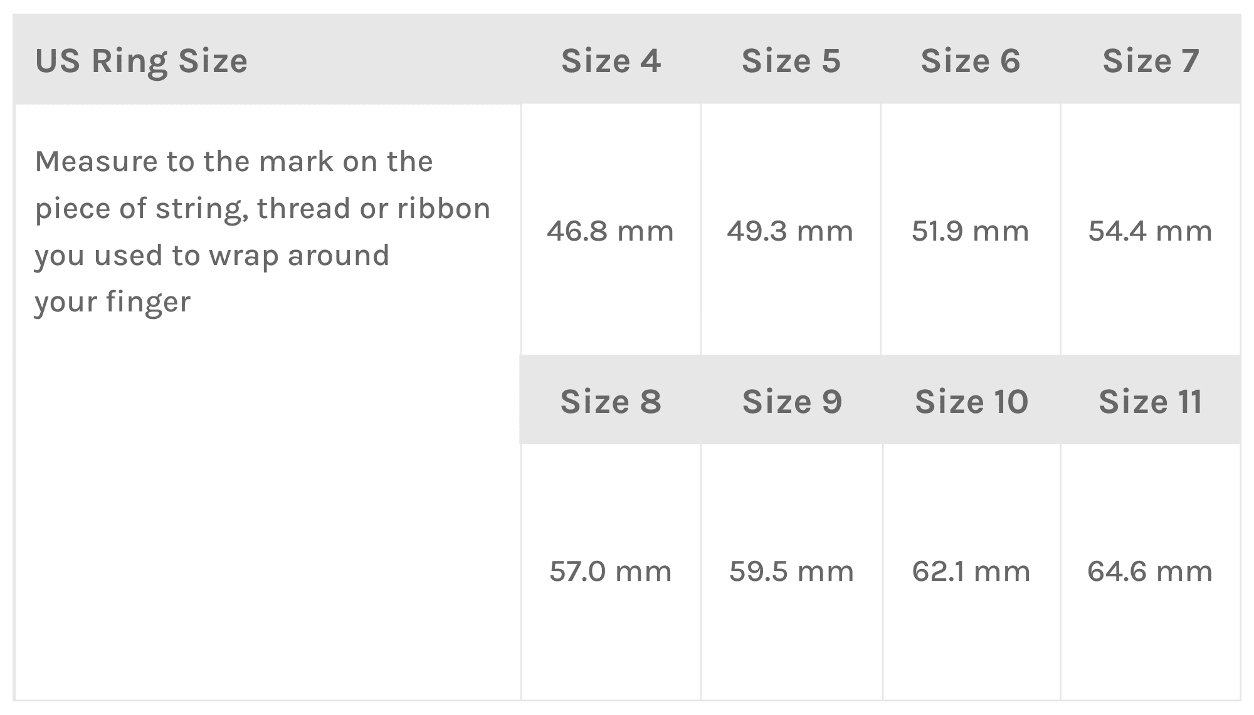Select the 49.3 mm measurement value

coord(790,231)
